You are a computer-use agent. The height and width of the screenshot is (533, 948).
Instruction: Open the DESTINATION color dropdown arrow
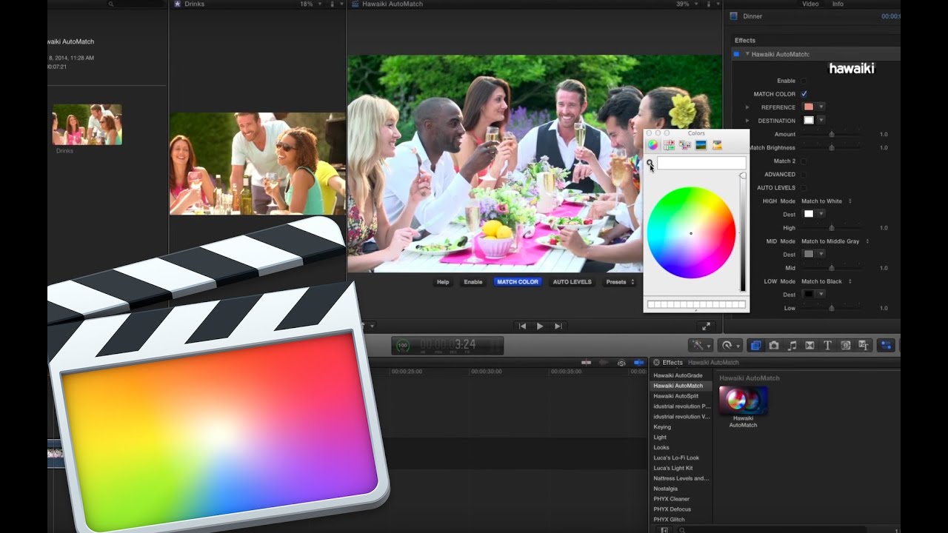[x=821, y=121]
